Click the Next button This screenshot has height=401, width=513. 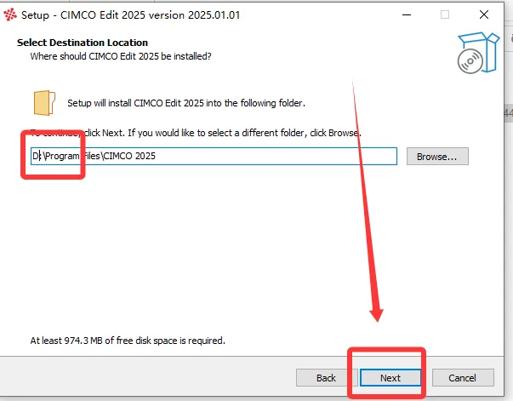pyautogui.click(x=390, y=378)
